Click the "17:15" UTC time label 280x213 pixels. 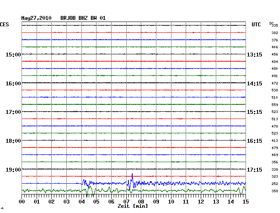point(255,169)
